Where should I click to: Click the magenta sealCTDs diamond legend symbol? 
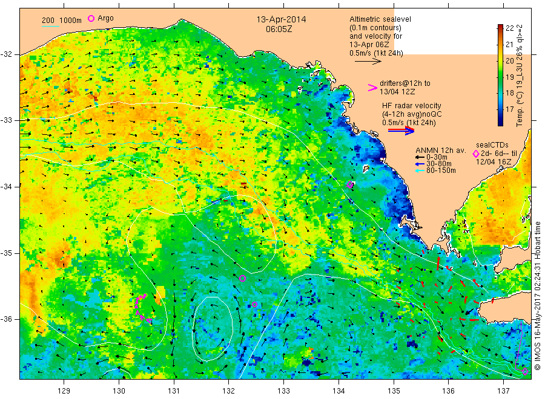(x=476, y=154)
